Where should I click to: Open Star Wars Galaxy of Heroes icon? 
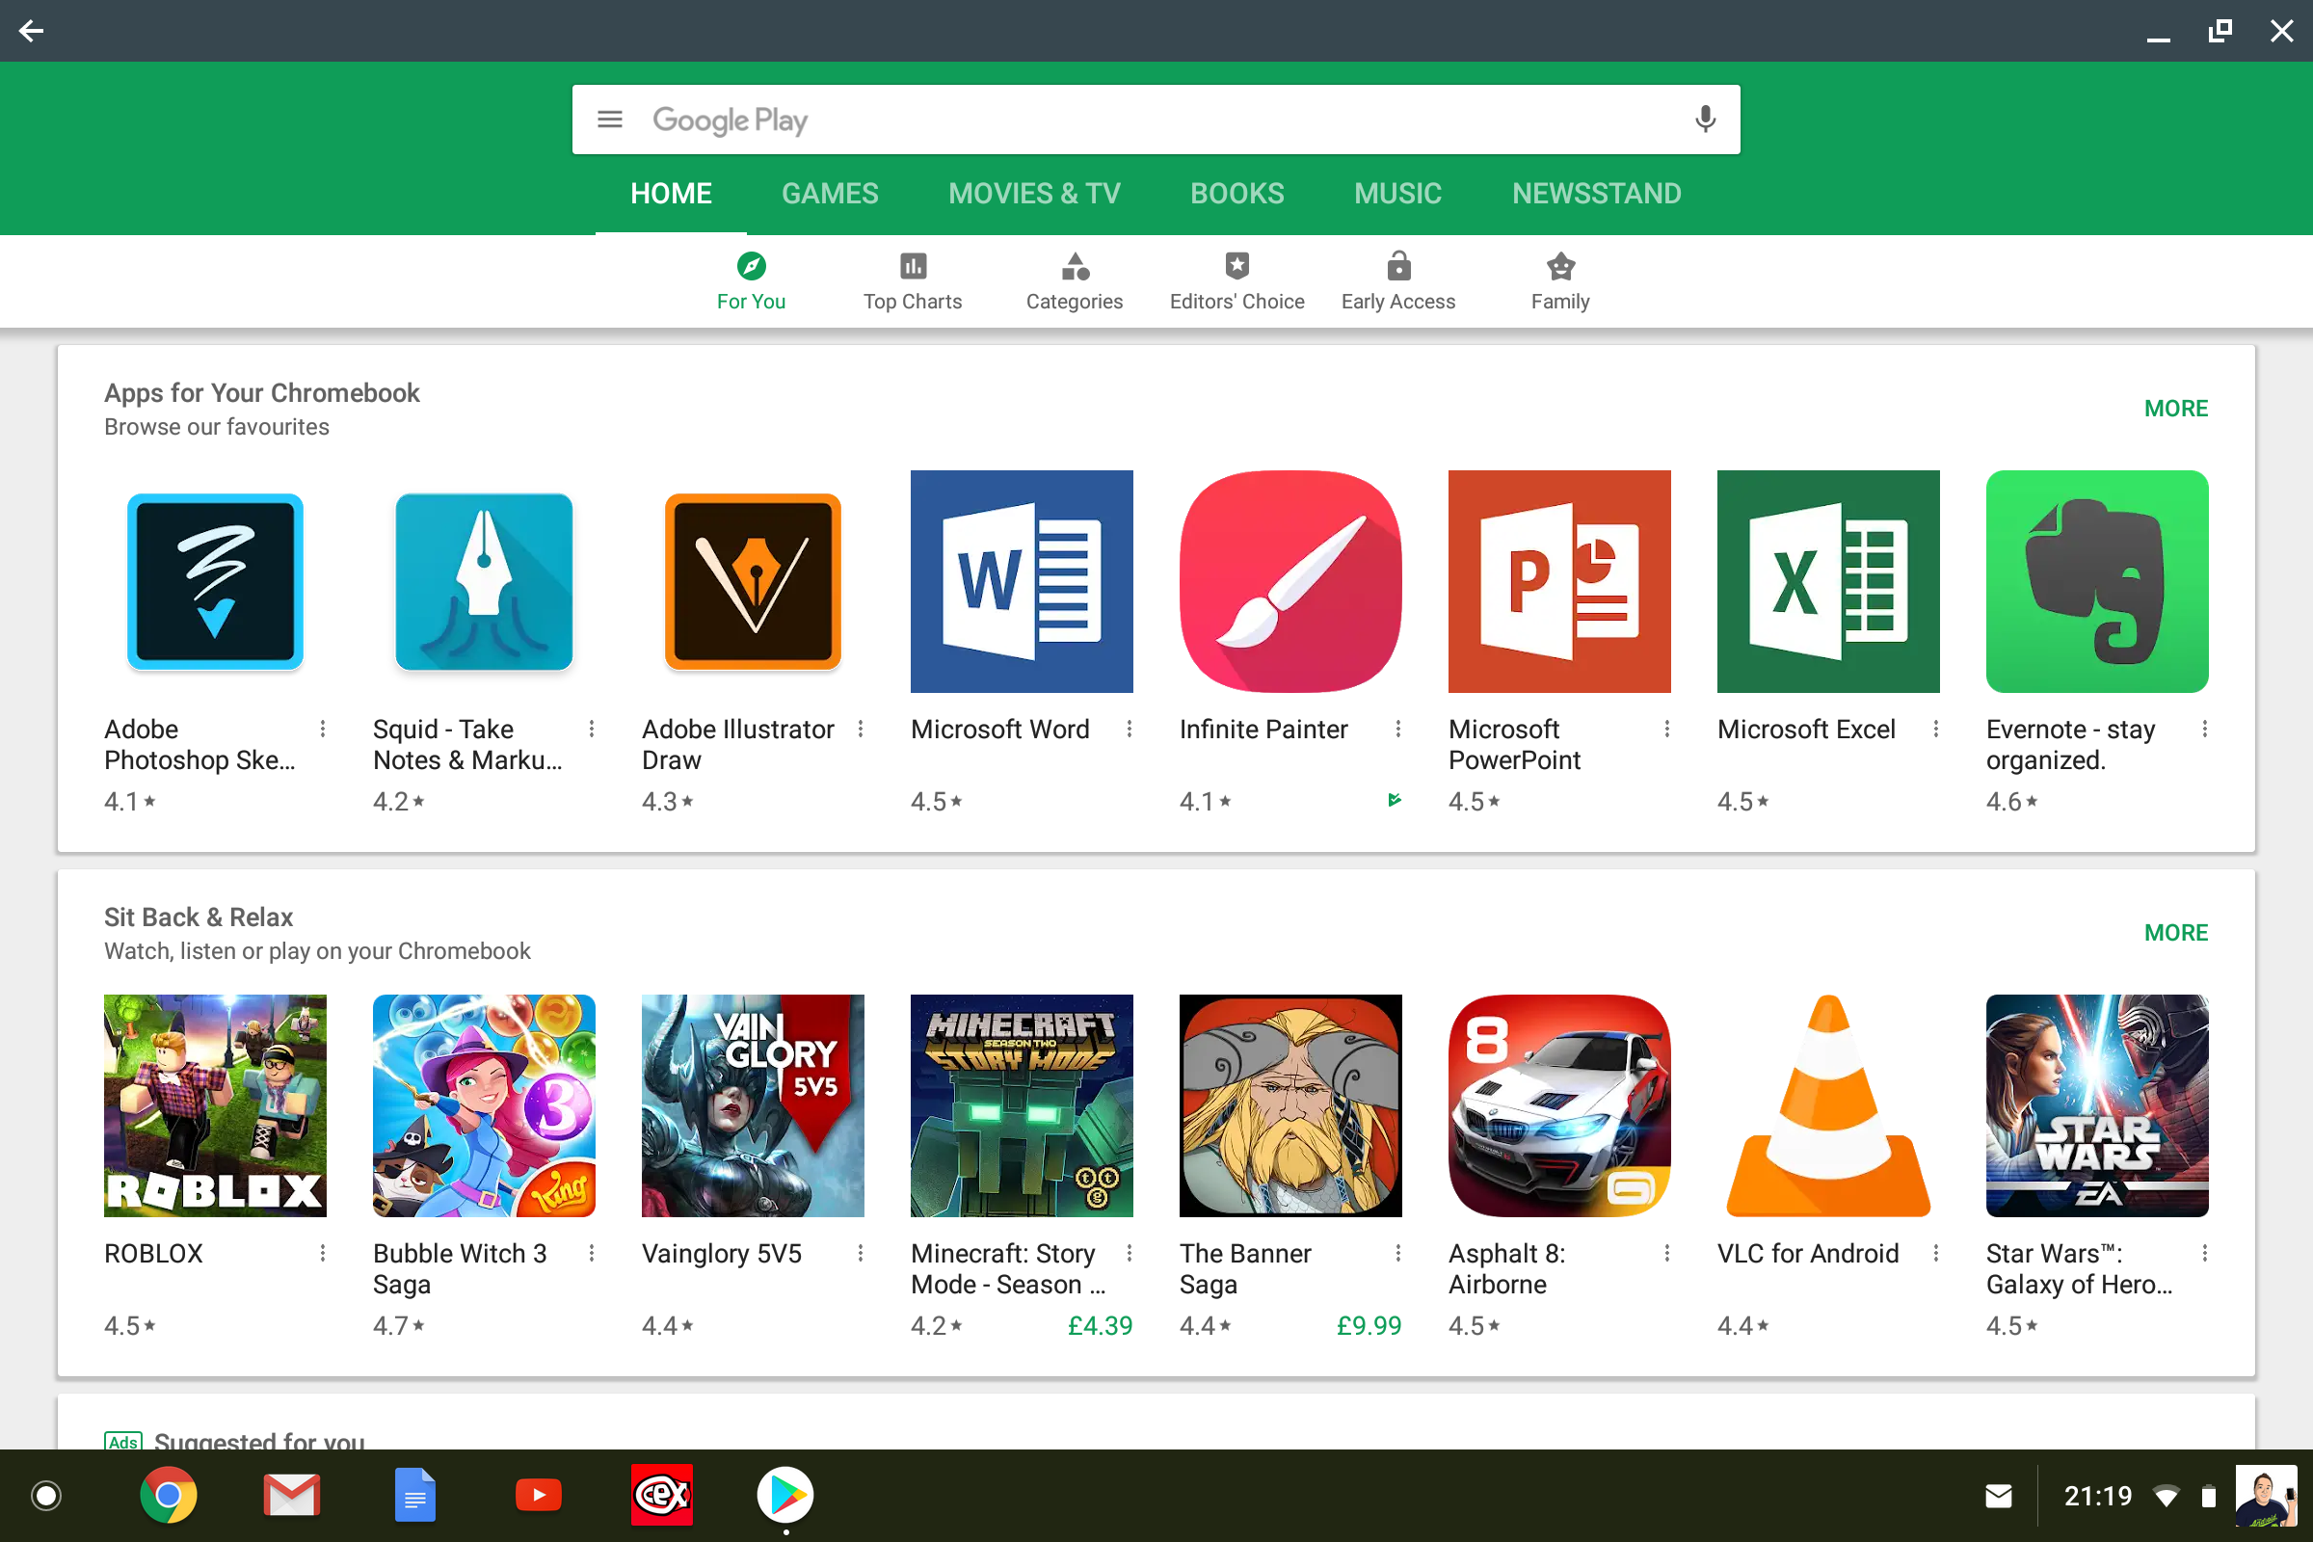2097,1105
